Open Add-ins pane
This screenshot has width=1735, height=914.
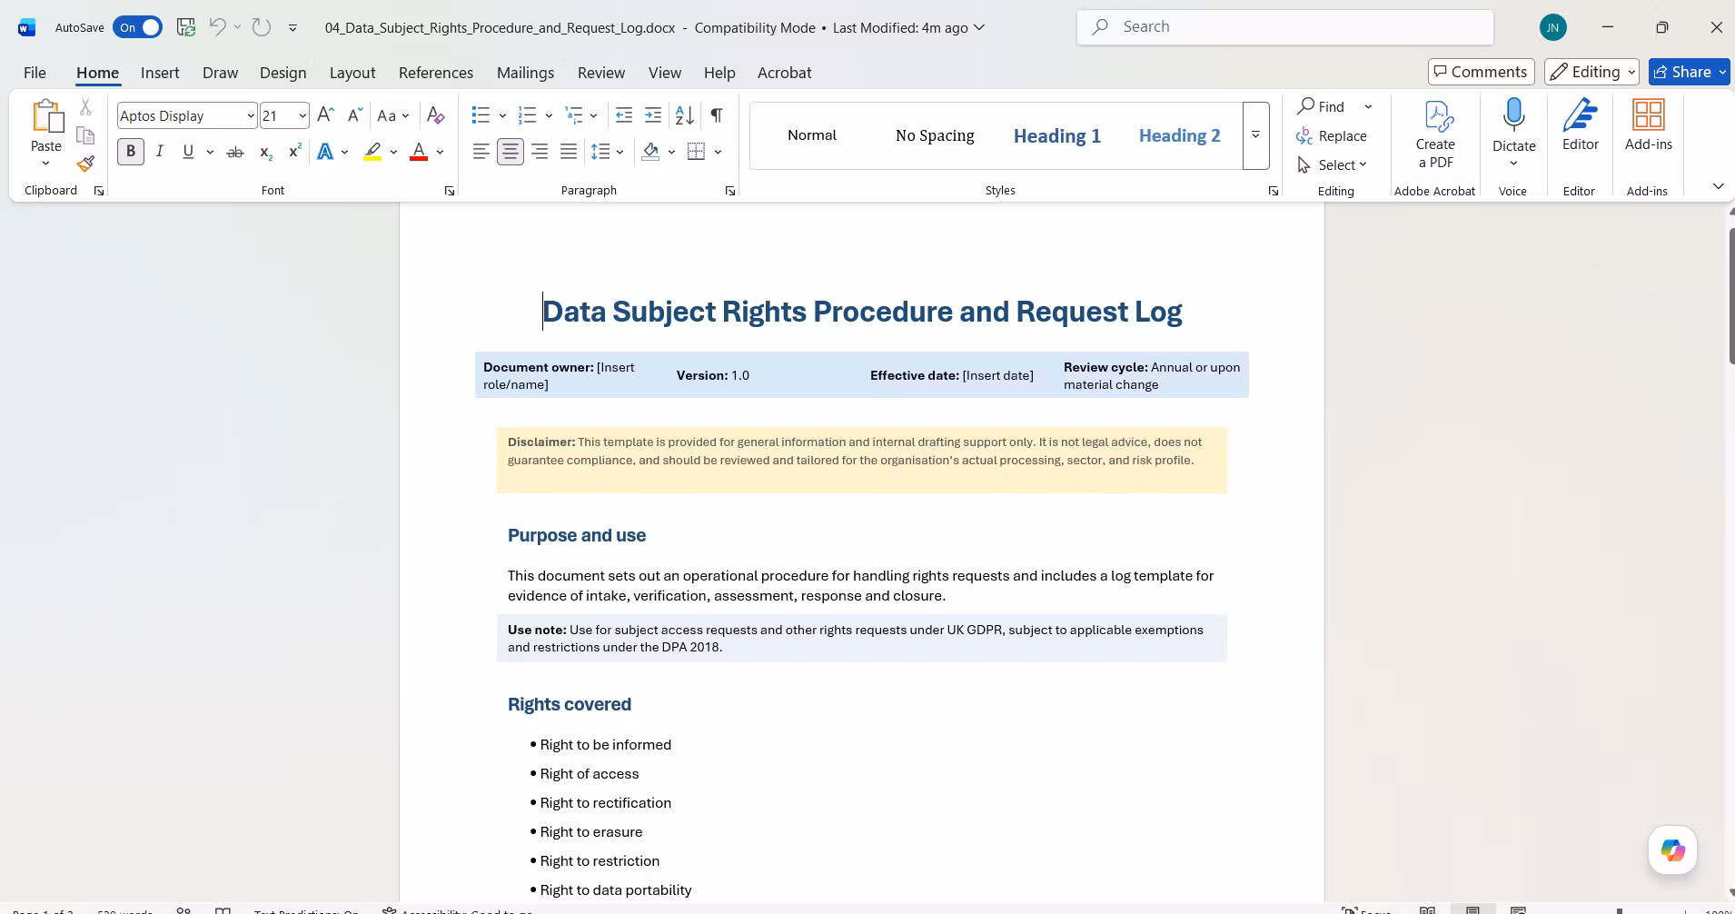point(1648,125)
